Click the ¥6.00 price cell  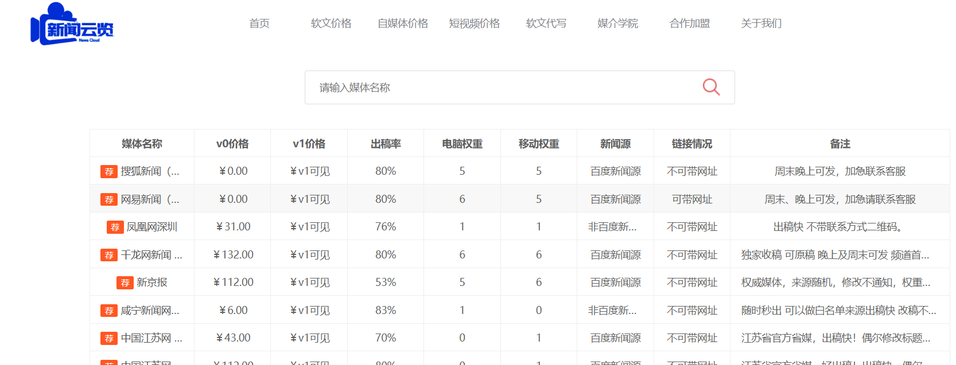coord(233,311)
